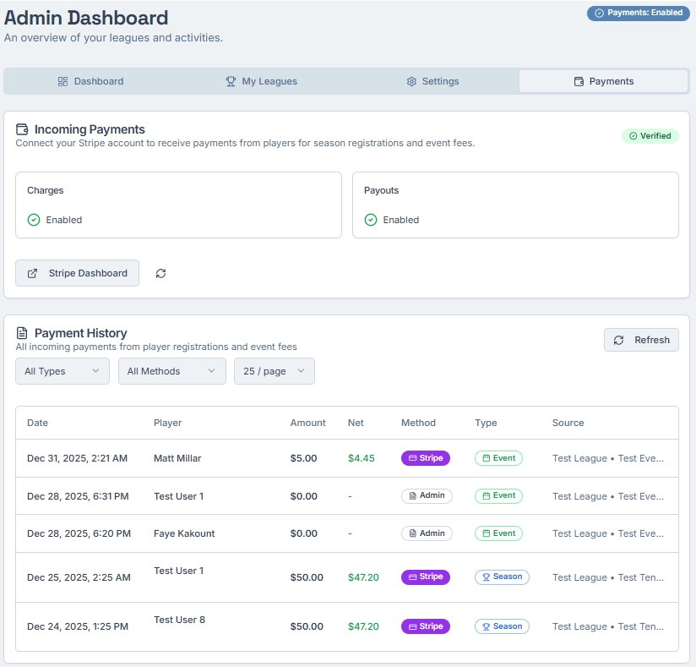Open the All Types dropdown
The image size is (696, 667).
coord(62,370)
